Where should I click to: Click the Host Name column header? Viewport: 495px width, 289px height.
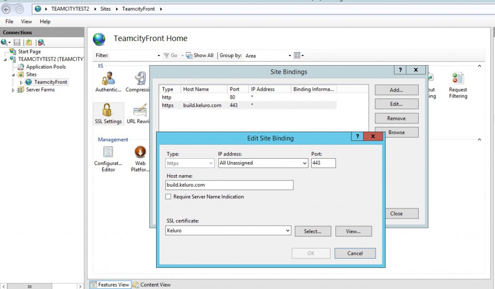click(204, 89)
